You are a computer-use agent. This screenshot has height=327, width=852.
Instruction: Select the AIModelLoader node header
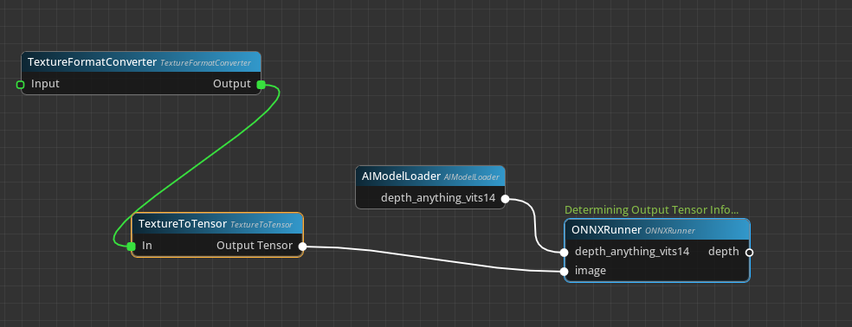(430, 176)
